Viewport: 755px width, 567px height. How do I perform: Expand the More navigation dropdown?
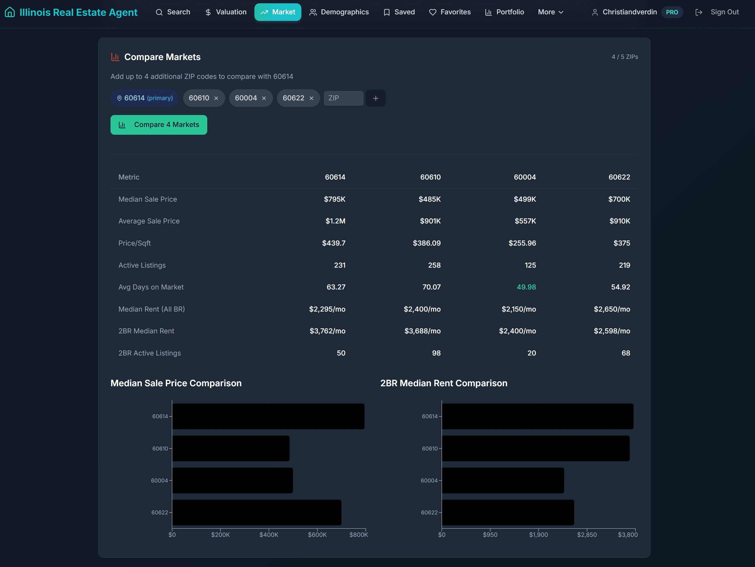(550, 12)
